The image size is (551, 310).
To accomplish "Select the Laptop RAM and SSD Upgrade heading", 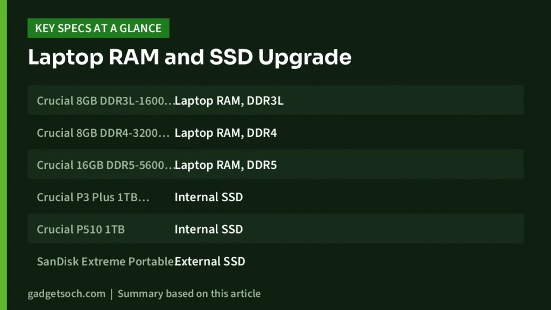I will click(190, 57).
